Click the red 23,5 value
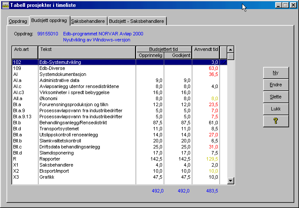The height and width of the screenshot is (208, 299). click(x=213, y=104)
